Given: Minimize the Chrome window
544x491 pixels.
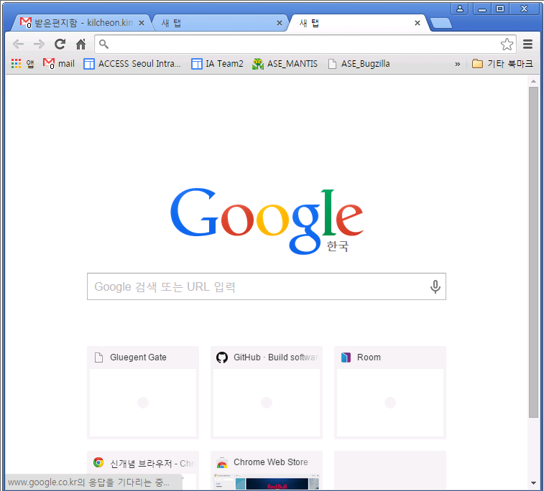Looking at the screenshot, I should [x=482, y=9].
